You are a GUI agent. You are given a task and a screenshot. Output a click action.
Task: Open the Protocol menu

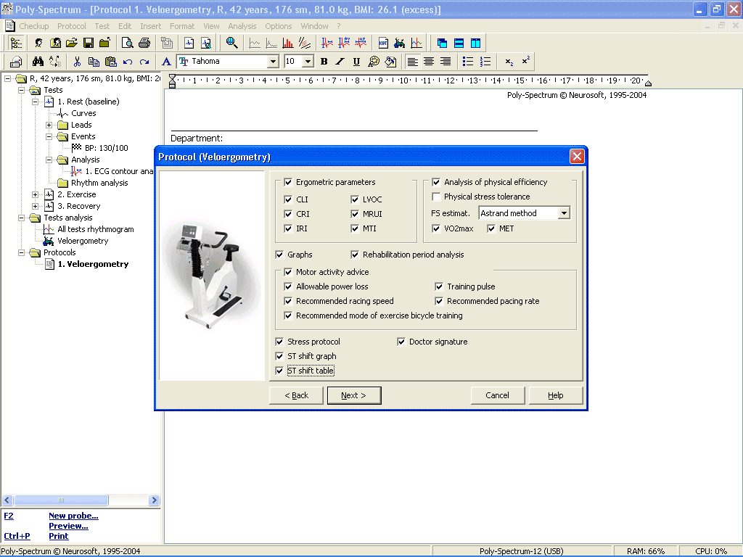pos(72,26)
